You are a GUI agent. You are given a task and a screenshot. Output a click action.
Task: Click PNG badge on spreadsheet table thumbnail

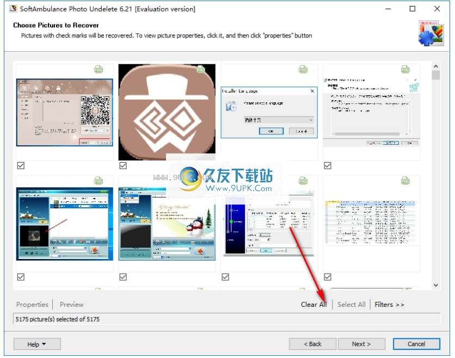(x=405, y=181)
